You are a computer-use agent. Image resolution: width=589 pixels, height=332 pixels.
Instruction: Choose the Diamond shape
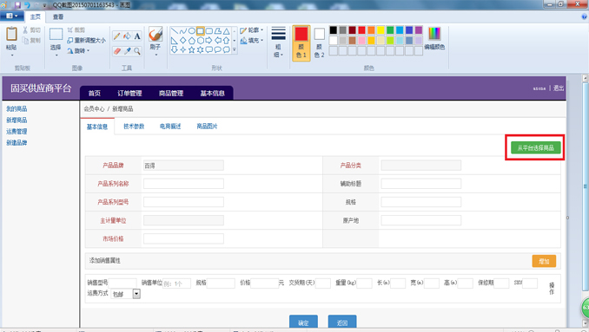tap(183, 40)
